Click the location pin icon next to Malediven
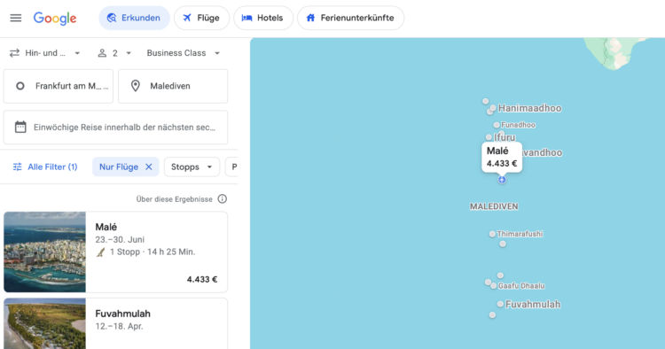Image resolution: width=665 pixels, height=349 pixels. click(136, 86)
